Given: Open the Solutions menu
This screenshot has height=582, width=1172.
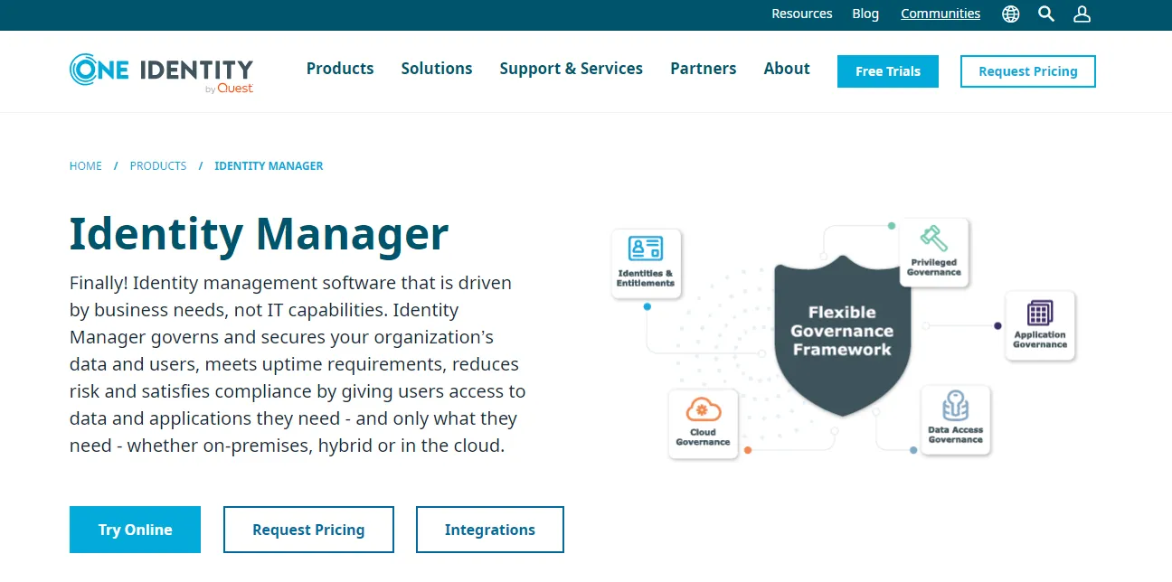Looking at the screenshot, I should (437, 69).
